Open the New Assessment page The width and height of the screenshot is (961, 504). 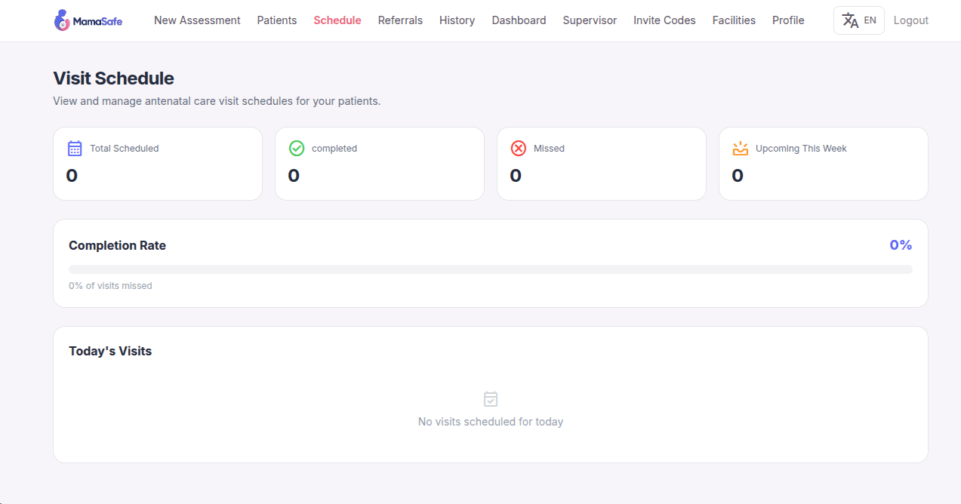197,20
